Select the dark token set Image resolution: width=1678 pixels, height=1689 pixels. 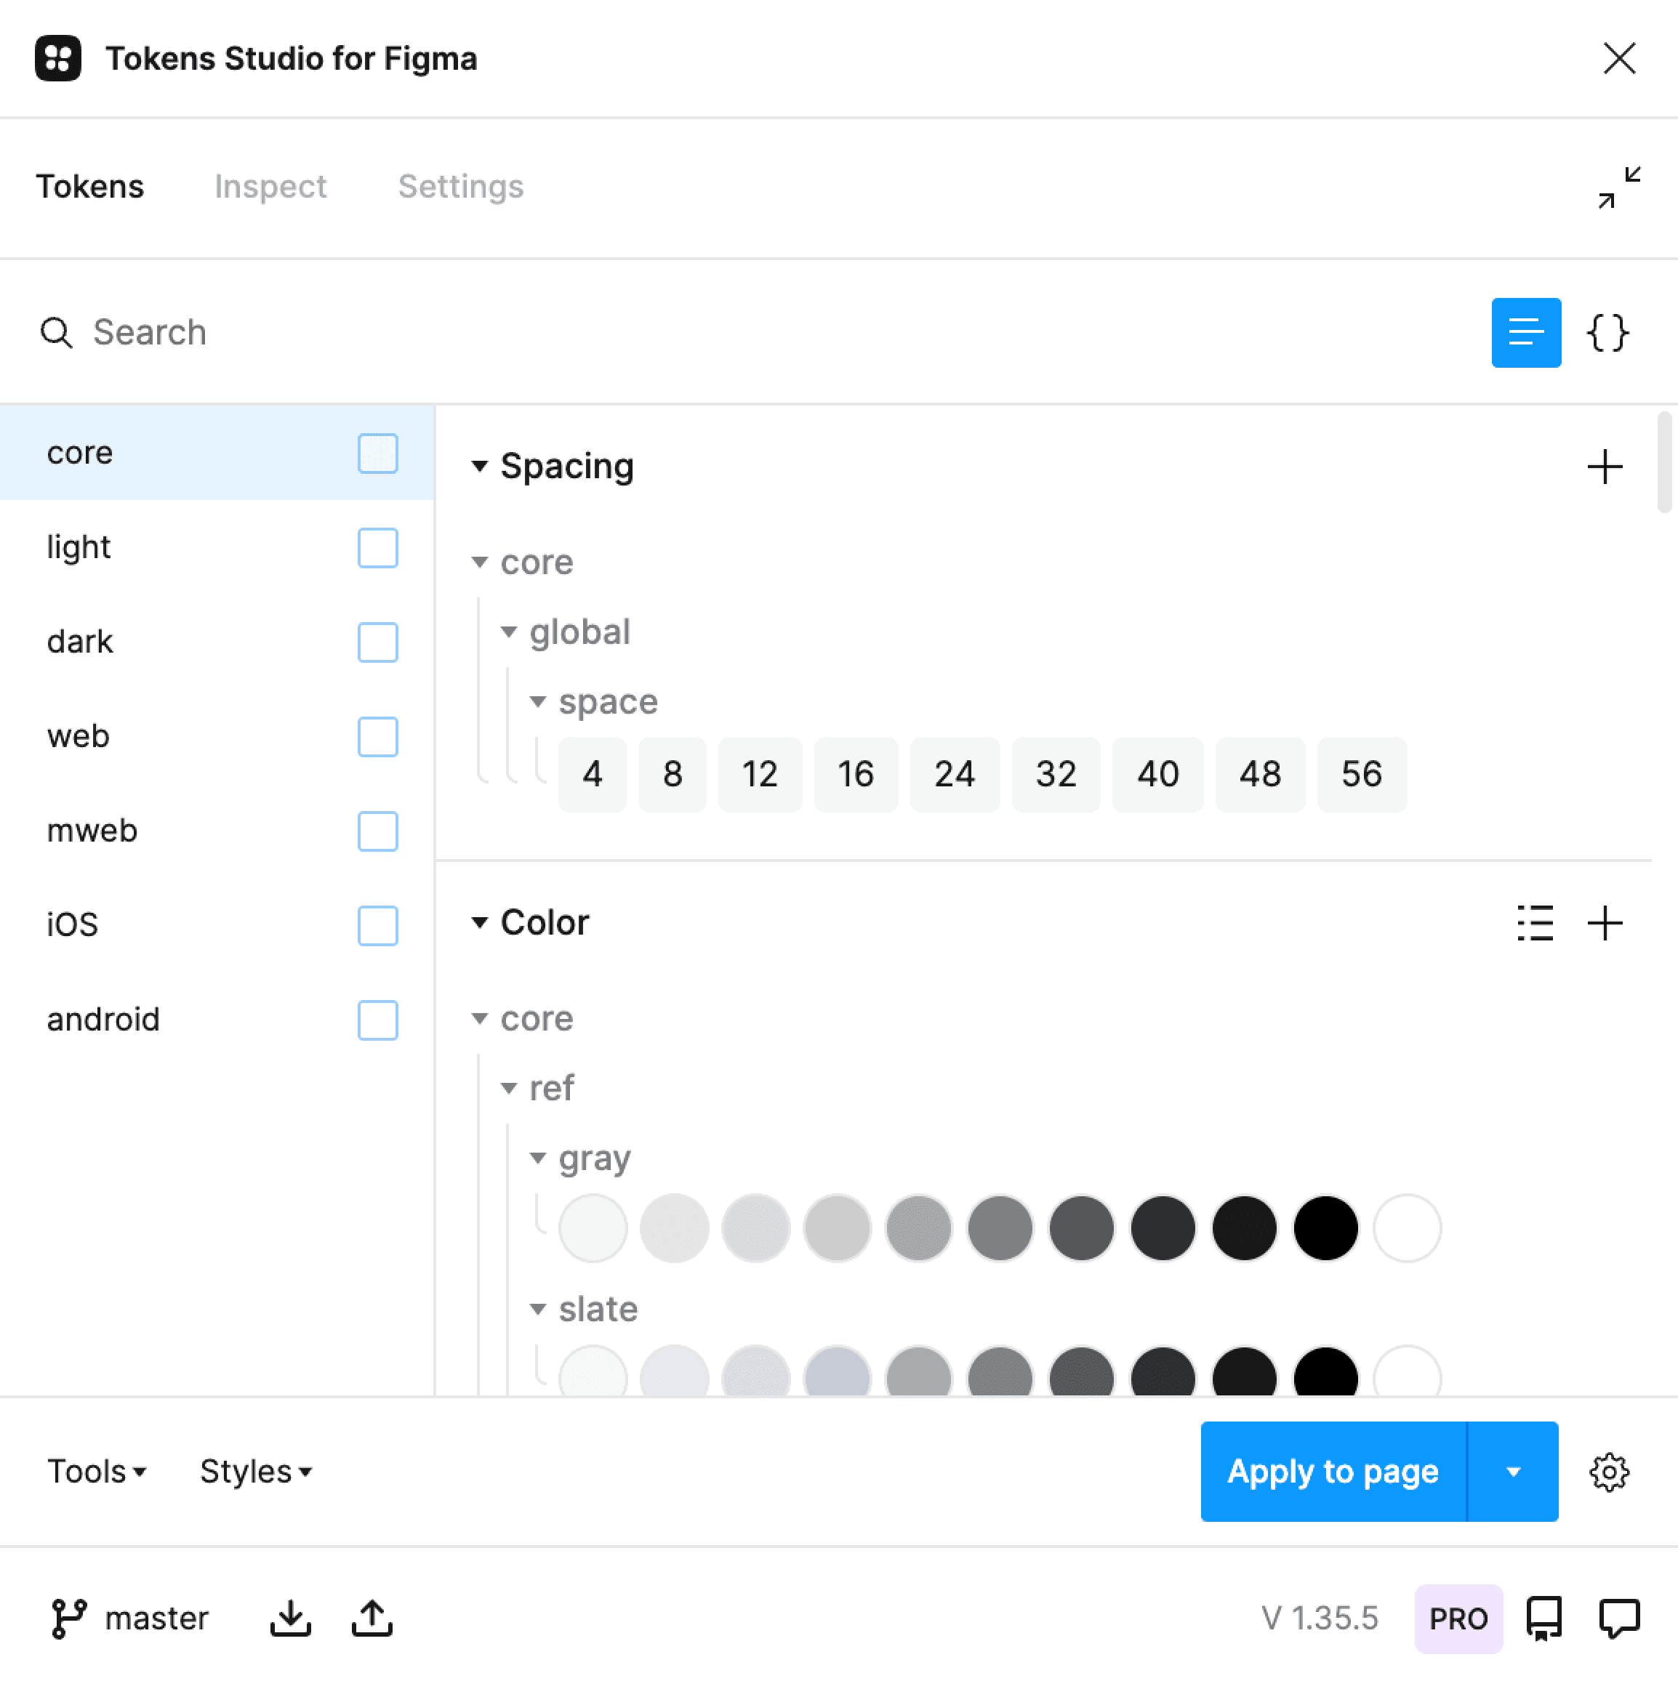pyautogui.click(x=217, y=642)
